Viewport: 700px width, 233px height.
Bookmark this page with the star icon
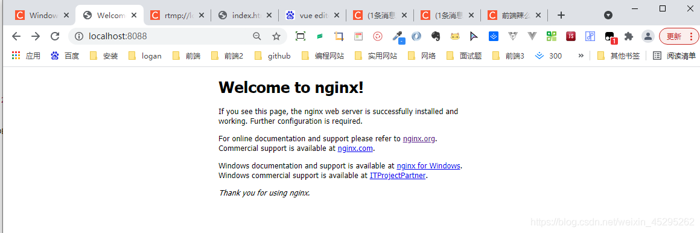(x=276, y=37)
